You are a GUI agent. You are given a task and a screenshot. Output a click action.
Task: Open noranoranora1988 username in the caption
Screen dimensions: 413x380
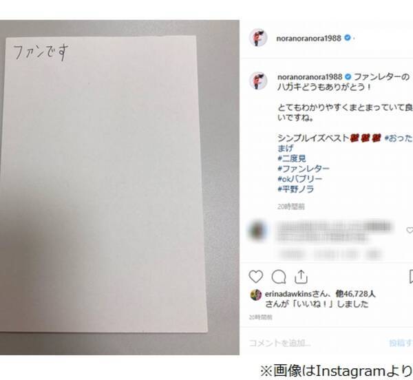click(310, 77)
